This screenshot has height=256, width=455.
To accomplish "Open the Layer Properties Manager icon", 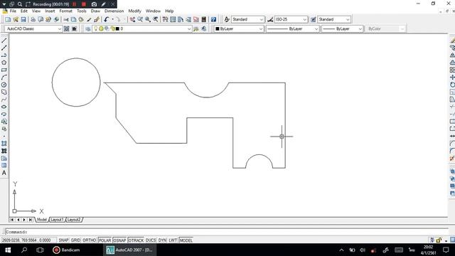I will [88, 28].
